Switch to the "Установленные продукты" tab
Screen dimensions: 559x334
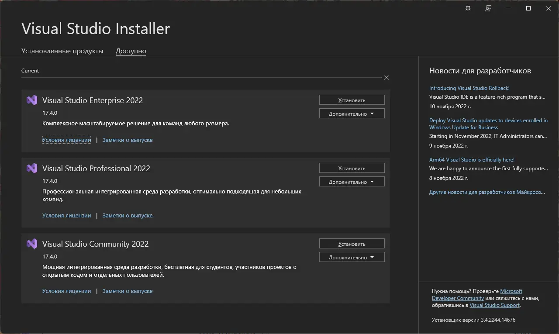coord(62,51)
